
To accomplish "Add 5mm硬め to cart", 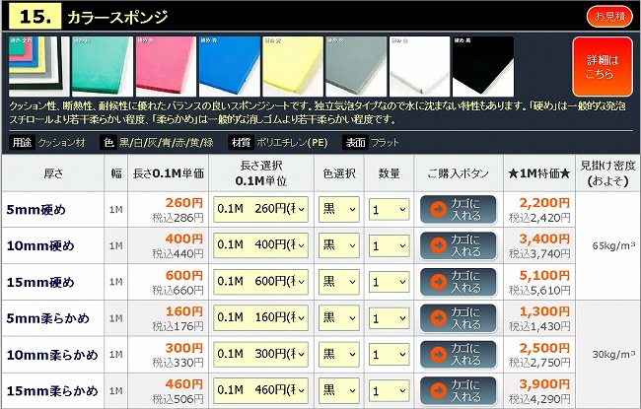I will (x=458, y=209).
